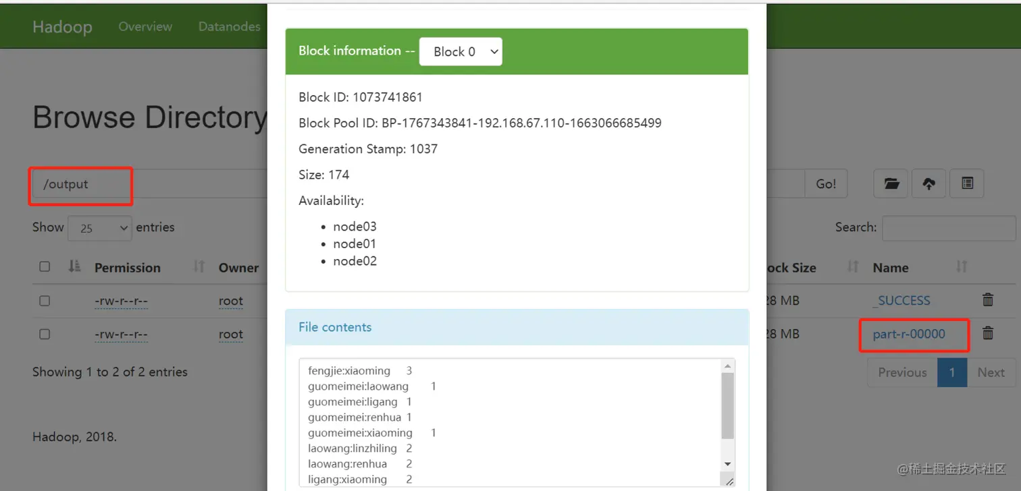Delete the _SUCCESS file with its trash icon
This screenshot has height=491, width=1021.
coord(988,300)
